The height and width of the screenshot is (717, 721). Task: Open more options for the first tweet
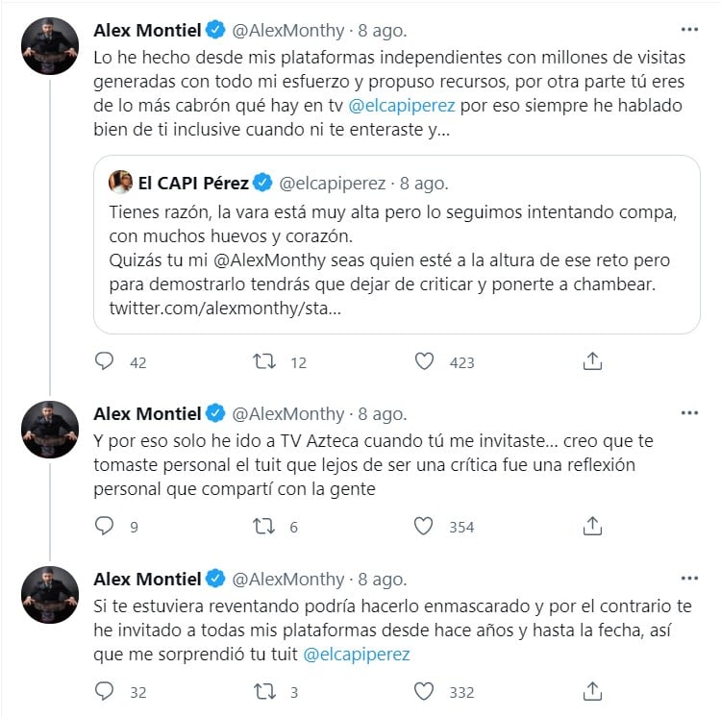click(x=689, y=29)
